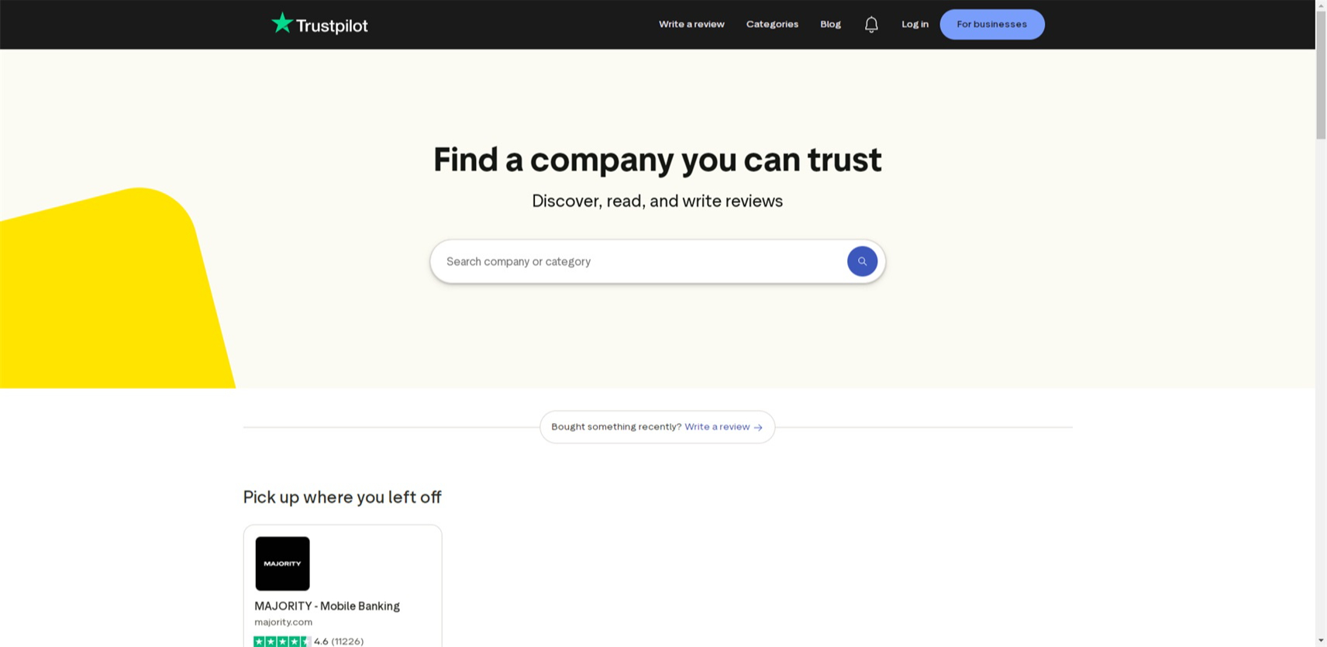Screen dimensions: 1327x647
Task: Open the notifications bell
Action: 871,25
